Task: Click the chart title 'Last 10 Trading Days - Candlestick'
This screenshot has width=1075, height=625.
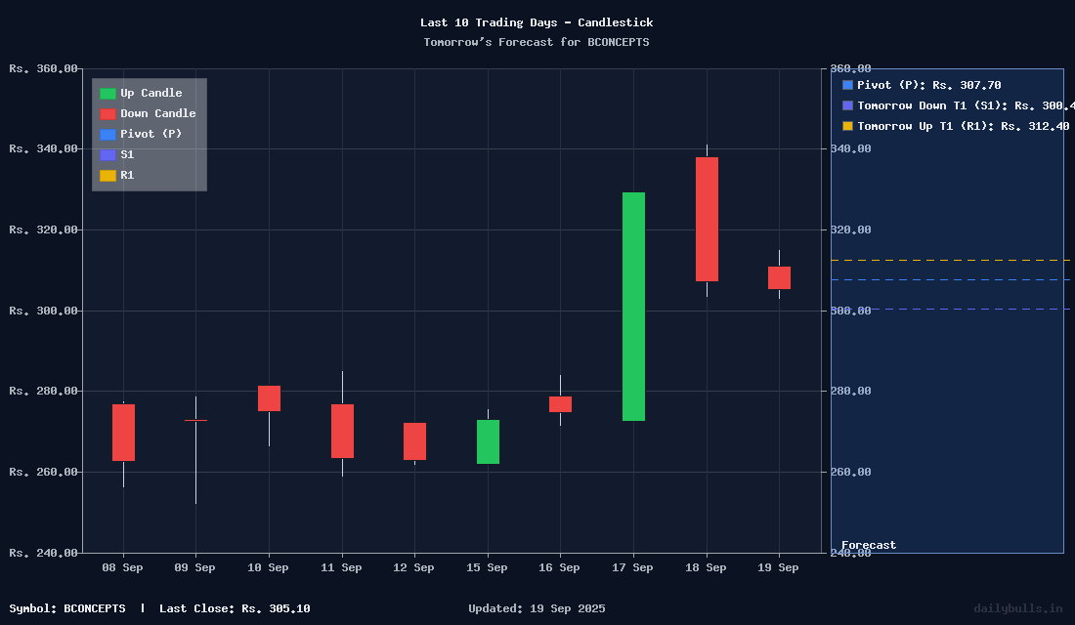Action: [537, 22]
